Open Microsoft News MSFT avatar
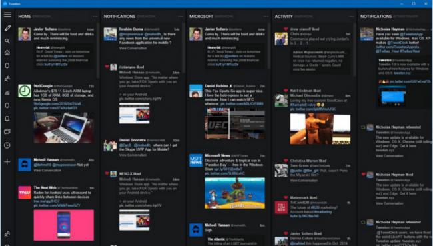Viewport: 433px width, 246px height. coord(196,160)
